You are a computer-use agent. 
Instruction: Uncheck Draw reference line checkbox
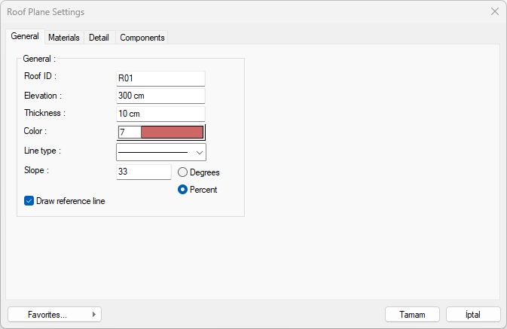[29, 201]
